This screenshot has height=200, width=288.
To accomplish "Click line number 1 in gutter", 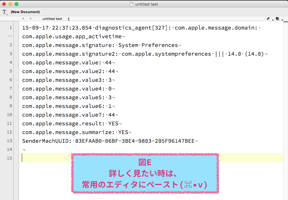I will point(11,28).
